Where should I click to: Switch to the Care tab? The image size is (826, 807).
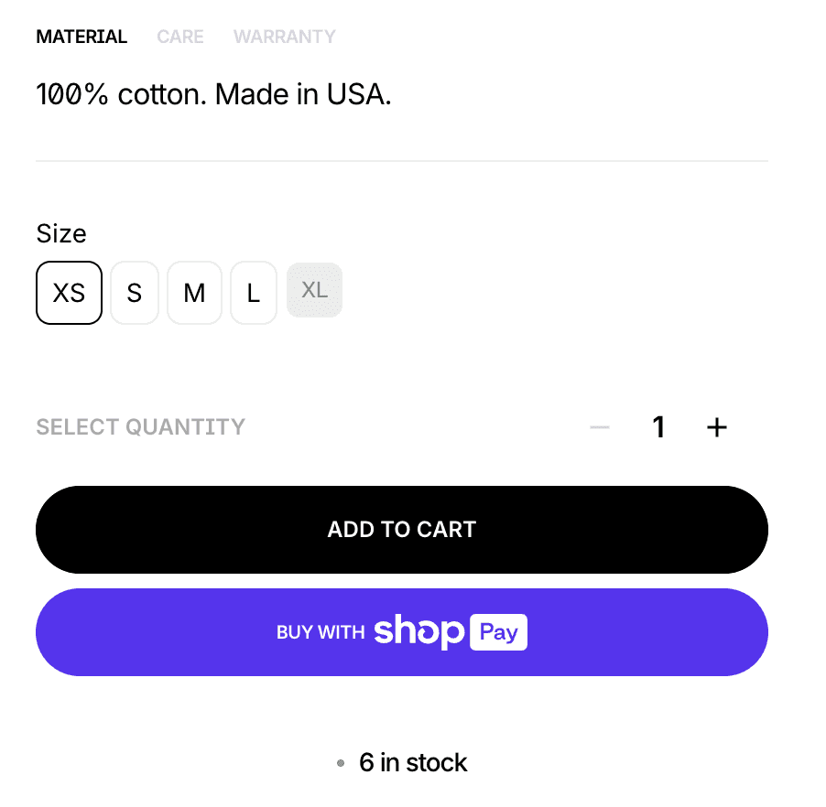click(180, 37)
